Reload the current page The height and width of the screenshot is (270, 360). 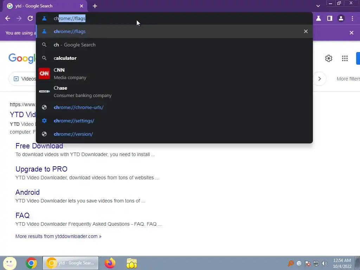coord(30,18)
